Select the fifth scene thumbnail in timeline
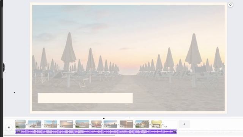The image size is (243, 137). tap(82, 124)
